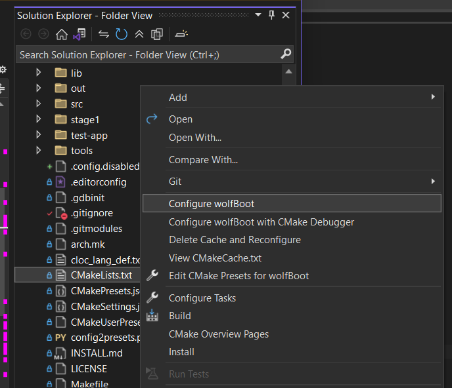452x388 pixels.
Task: Pin the Solution Explorer panel
Action: (271, 15)
